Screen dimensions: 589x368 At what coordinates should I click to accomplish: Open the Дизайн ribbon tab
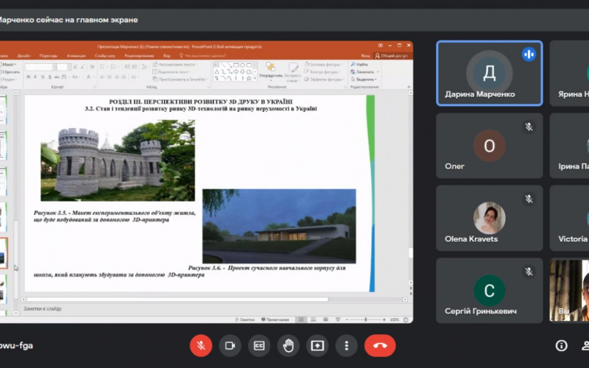24,56
